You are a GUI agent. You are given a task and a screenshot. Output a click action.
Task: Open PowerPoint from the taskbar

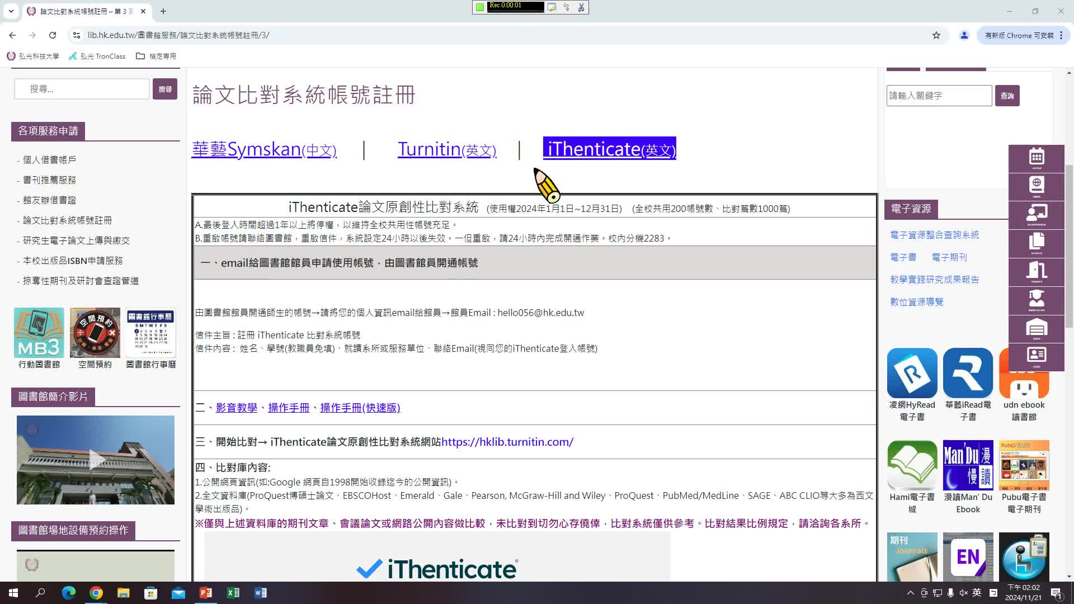(206, 593)
